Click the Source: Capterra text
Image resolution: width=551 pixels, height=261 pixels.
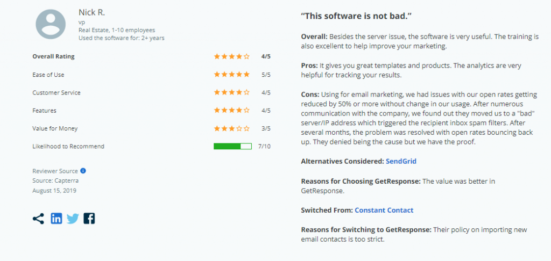[x=55, y=180]
